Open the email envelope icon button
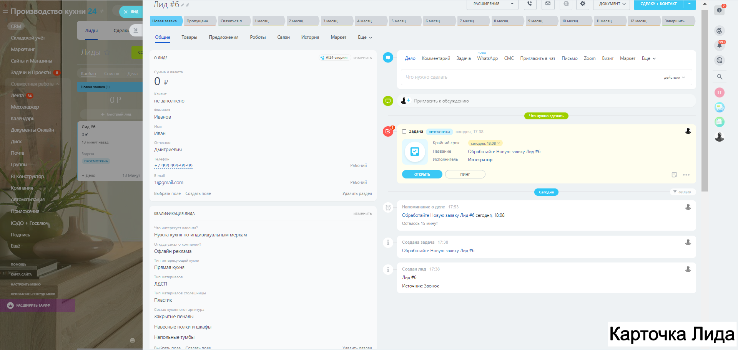The height and width of the screenshot is (350, 738). (548, 4)
